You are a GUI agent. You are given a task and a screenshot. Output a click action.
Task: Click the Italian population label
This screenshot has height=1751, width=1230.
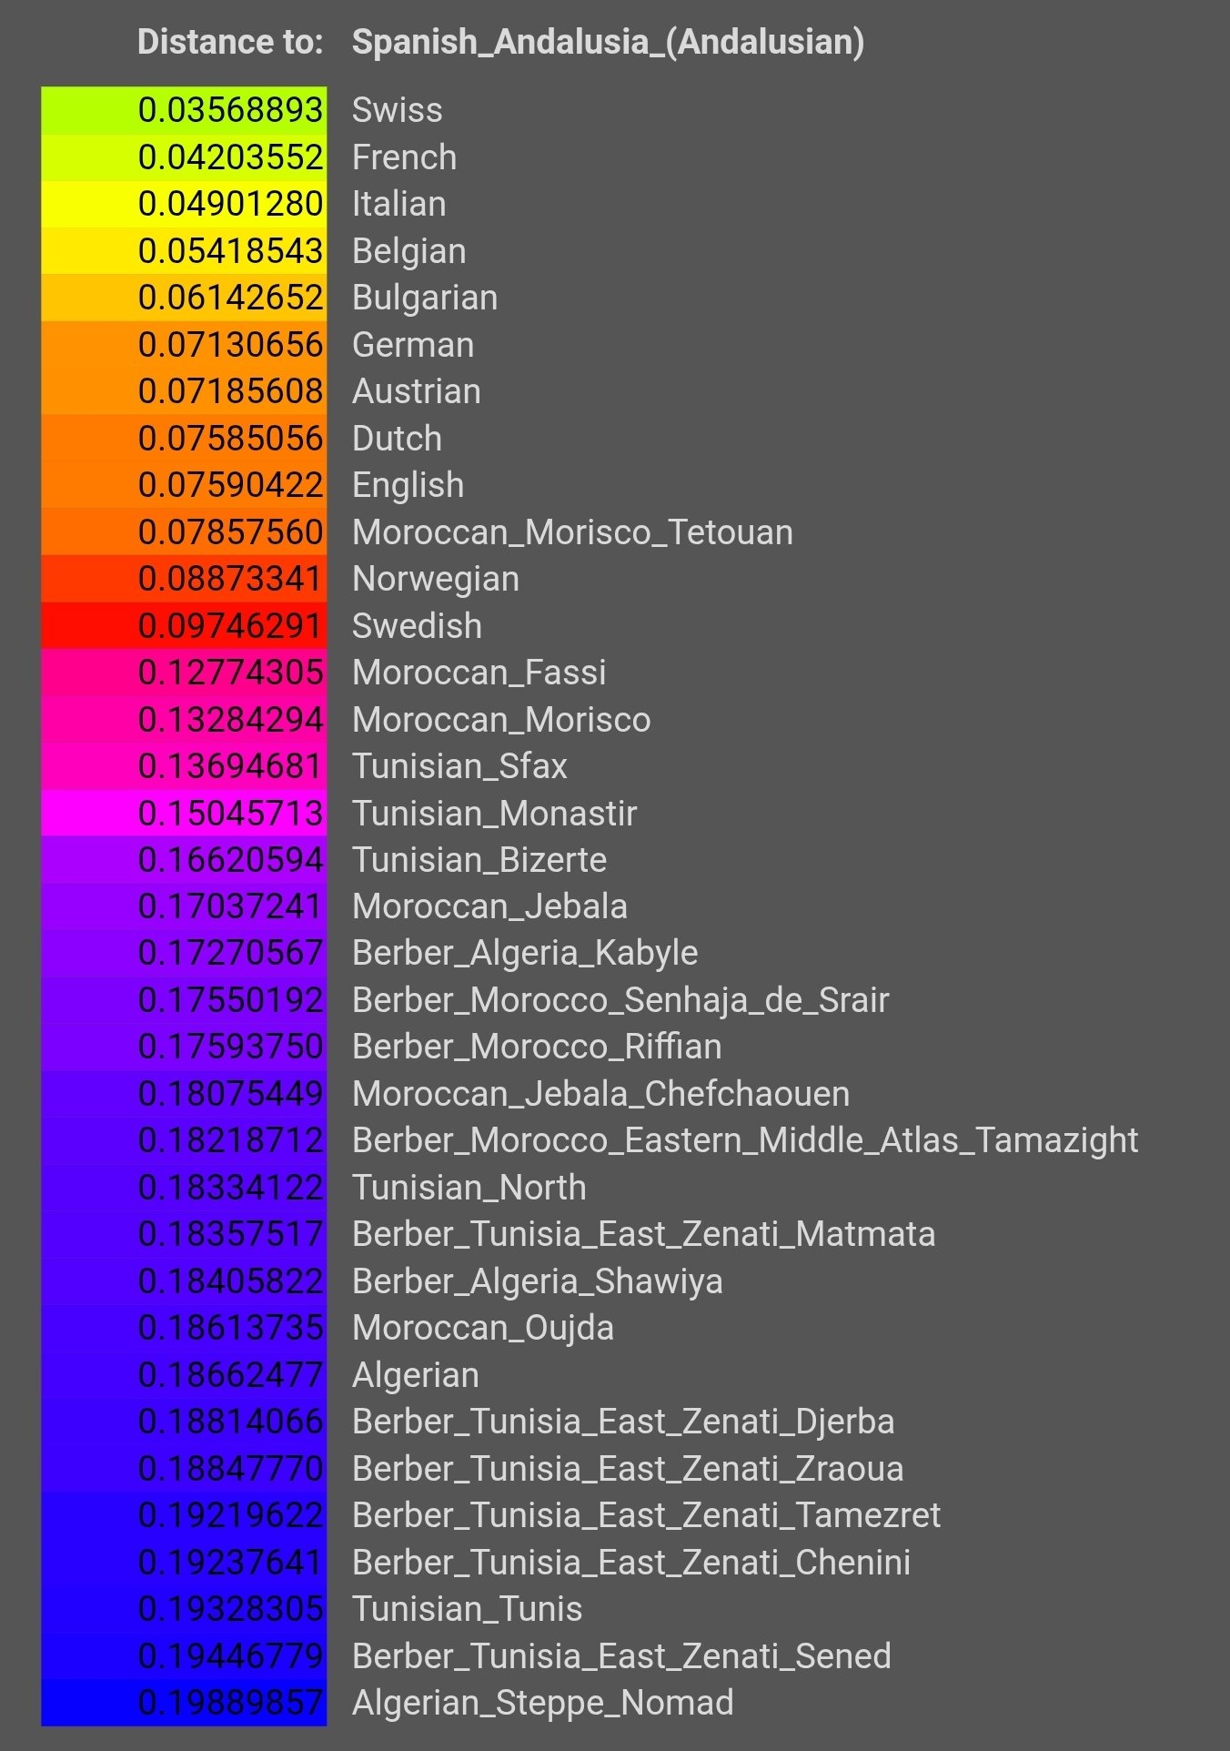click(x=399, y=204)
